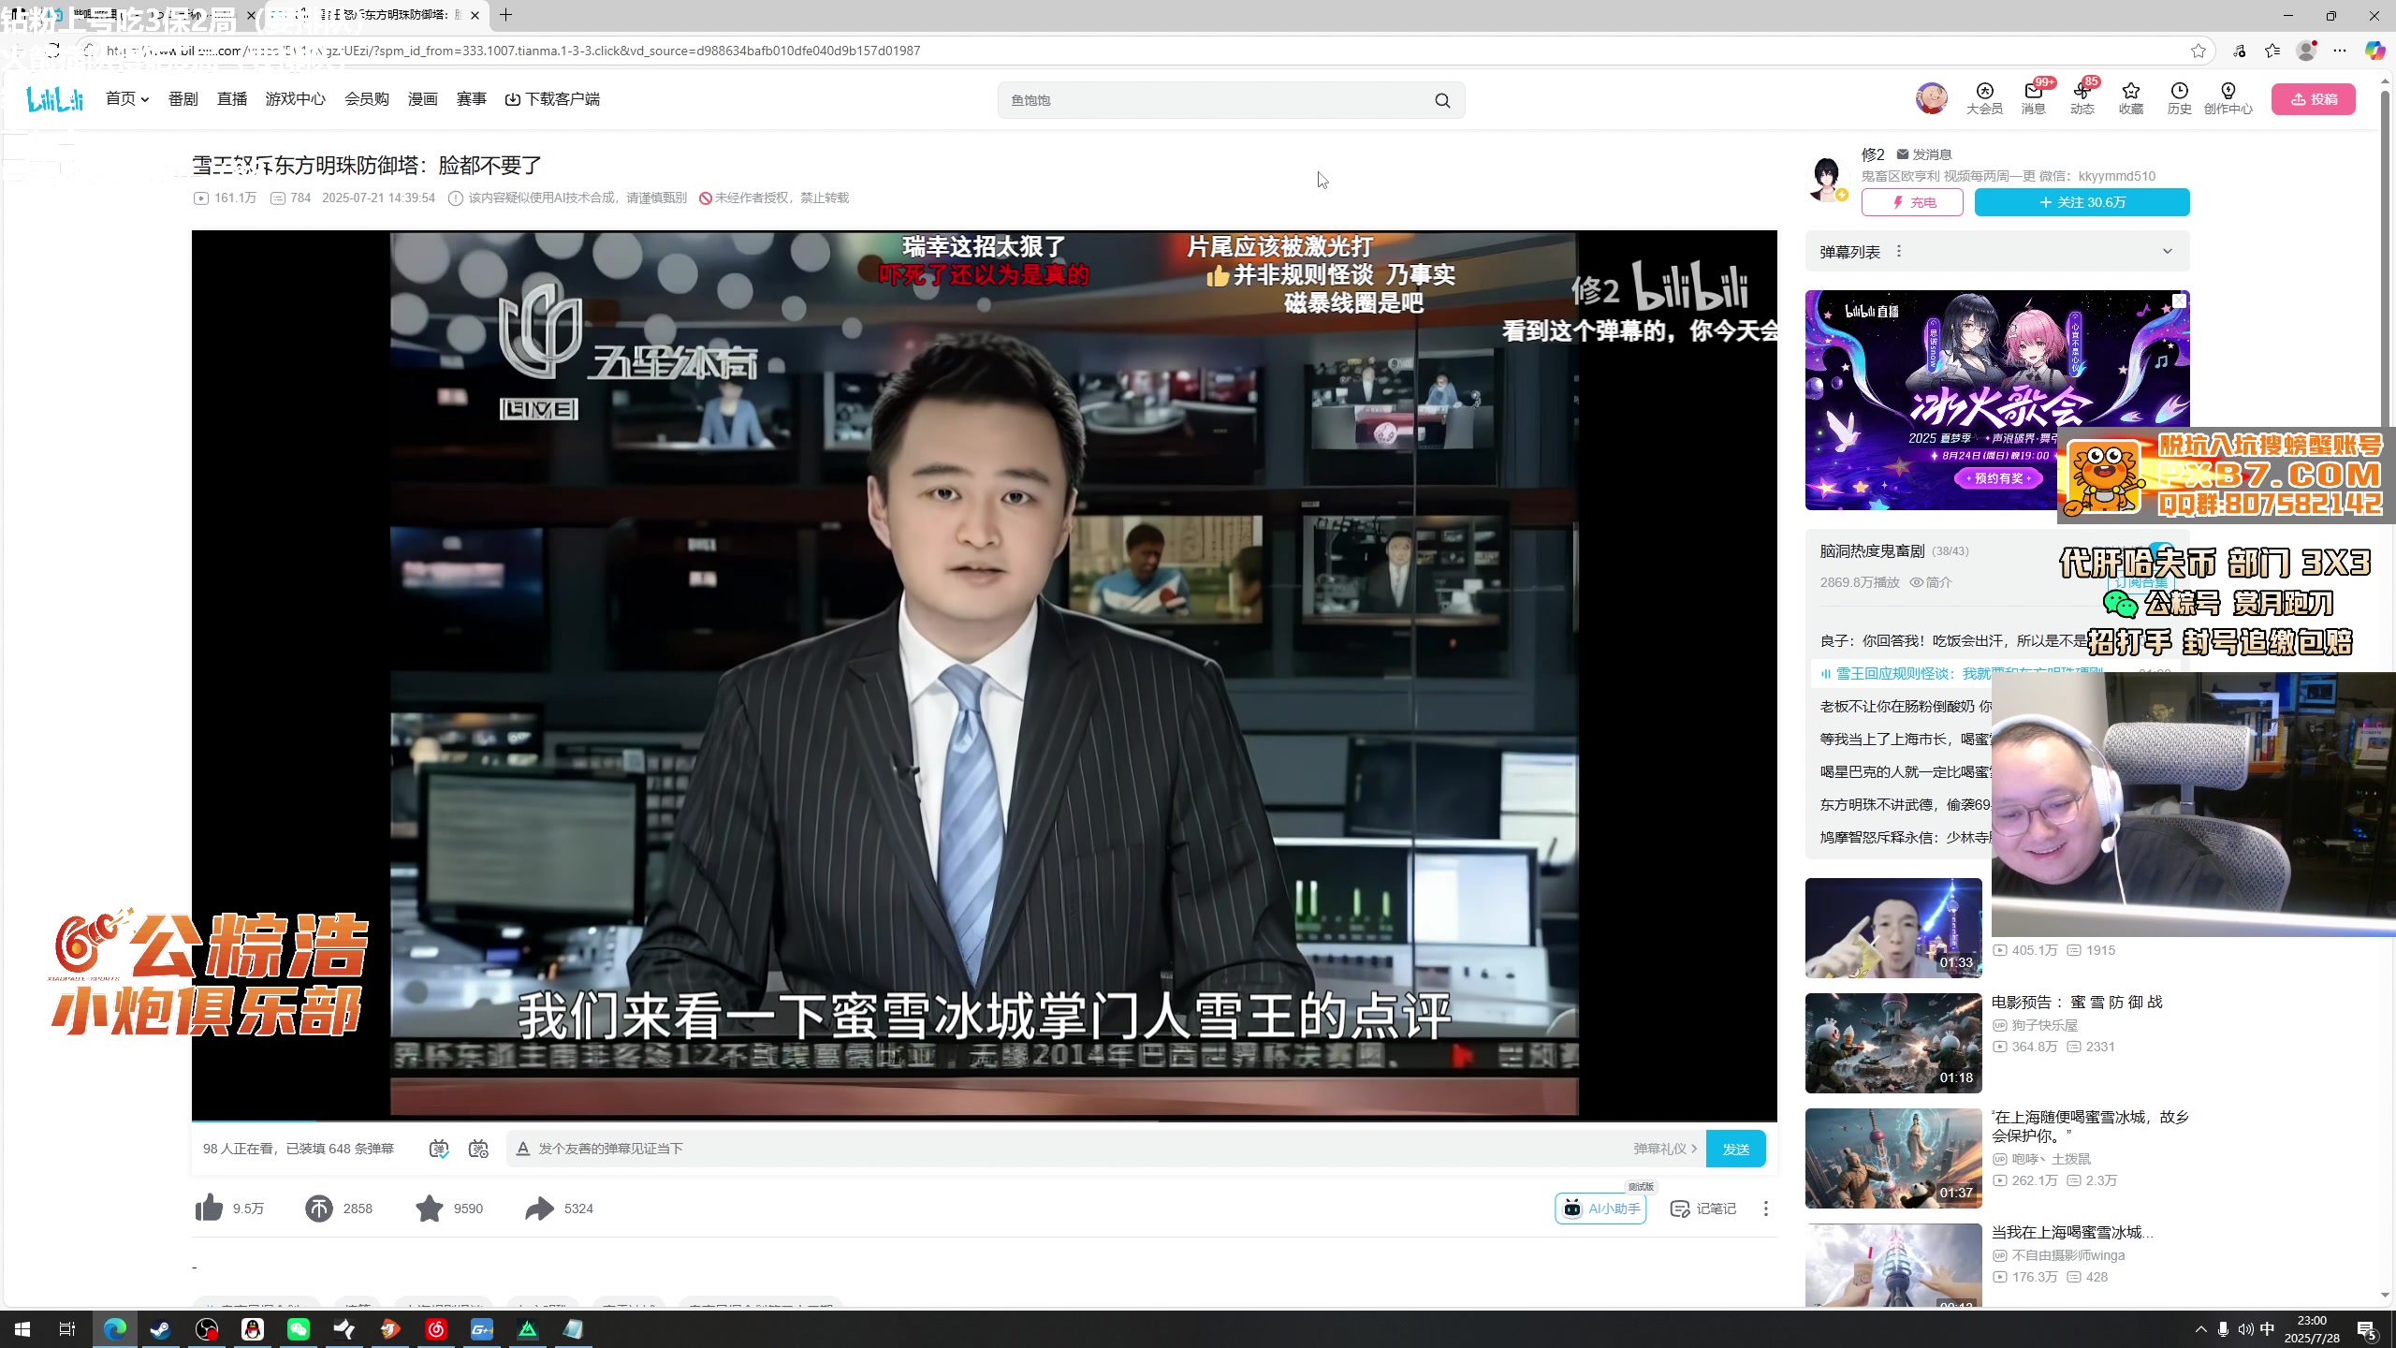Open 记笔记 notes

1703,1209
